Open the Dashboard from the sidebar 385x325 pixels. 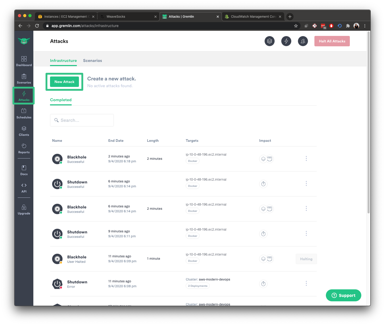[24, 61]
